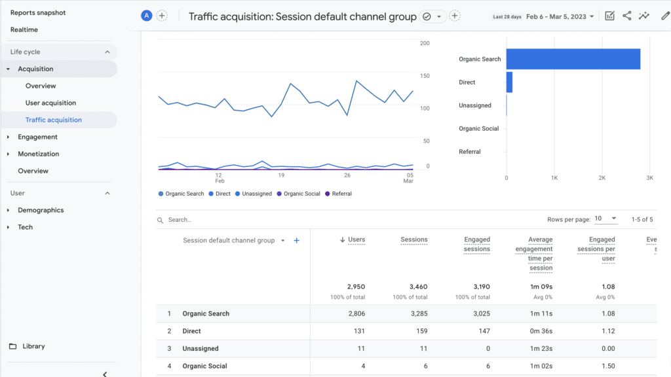Open the Rows per page dropdown
Image resolution: width=671 pixels, height=377 pixels.
(606, 219)
